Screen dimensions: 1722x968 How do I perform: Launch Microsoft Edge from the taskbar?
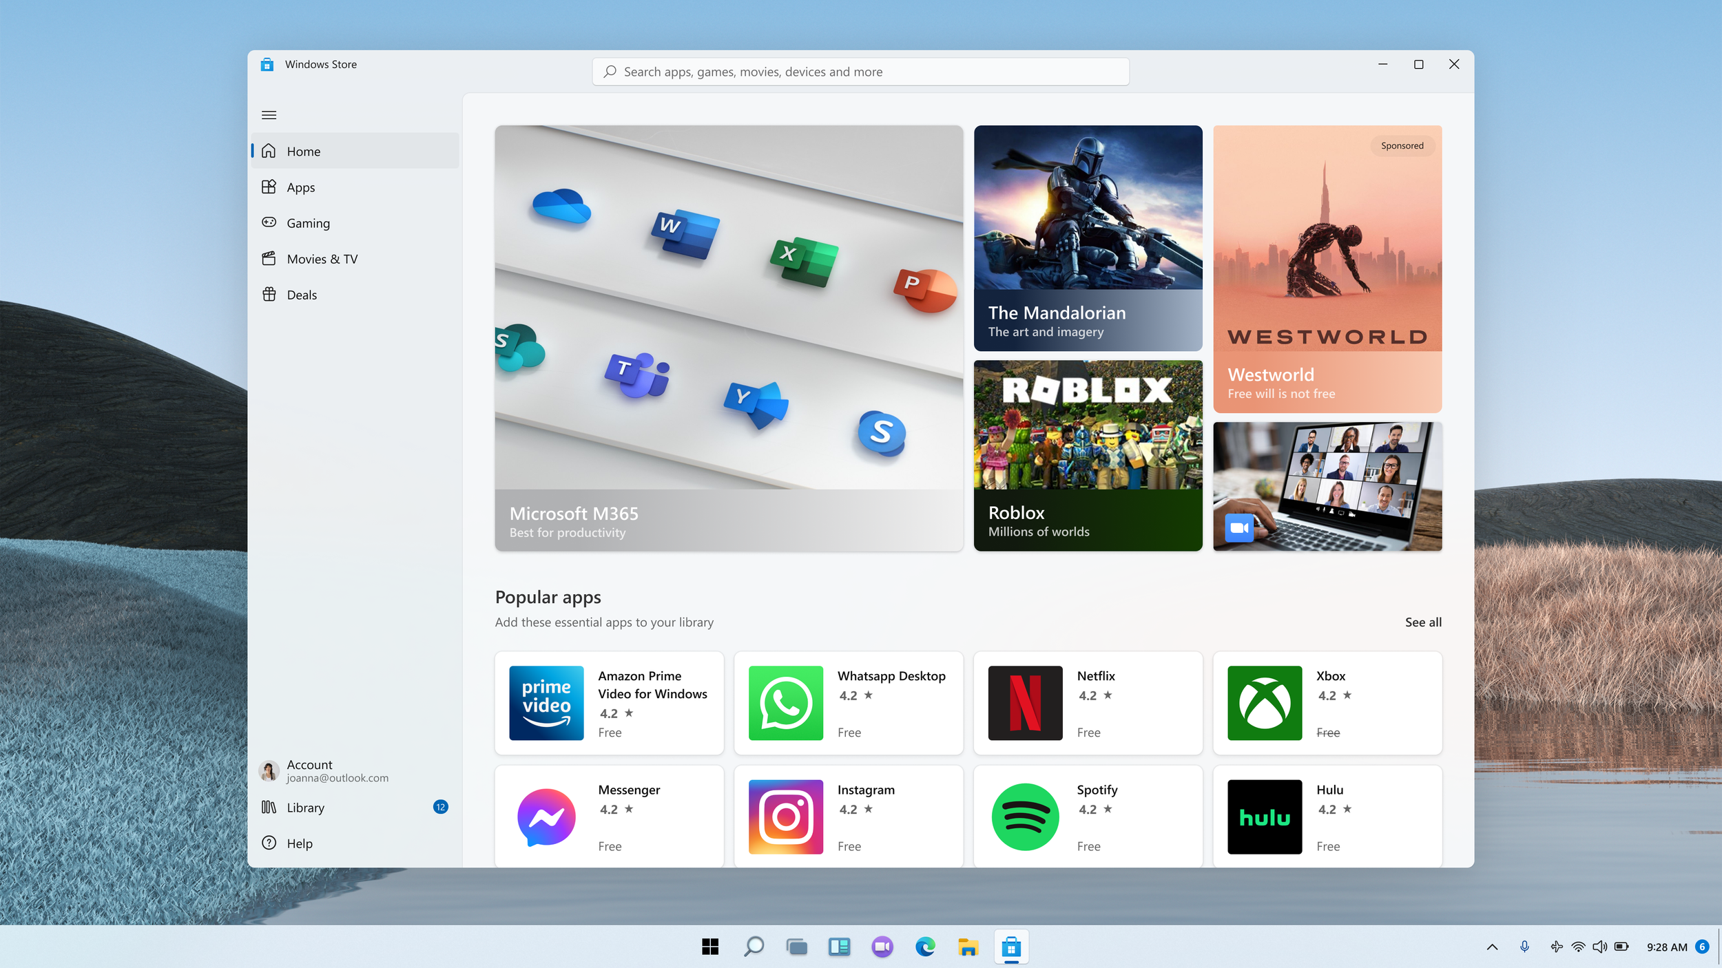[925, 947]
